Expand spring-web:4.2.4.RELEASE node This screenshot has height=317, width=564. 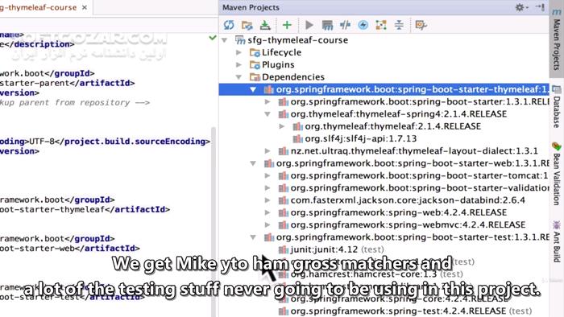(267, 212)
